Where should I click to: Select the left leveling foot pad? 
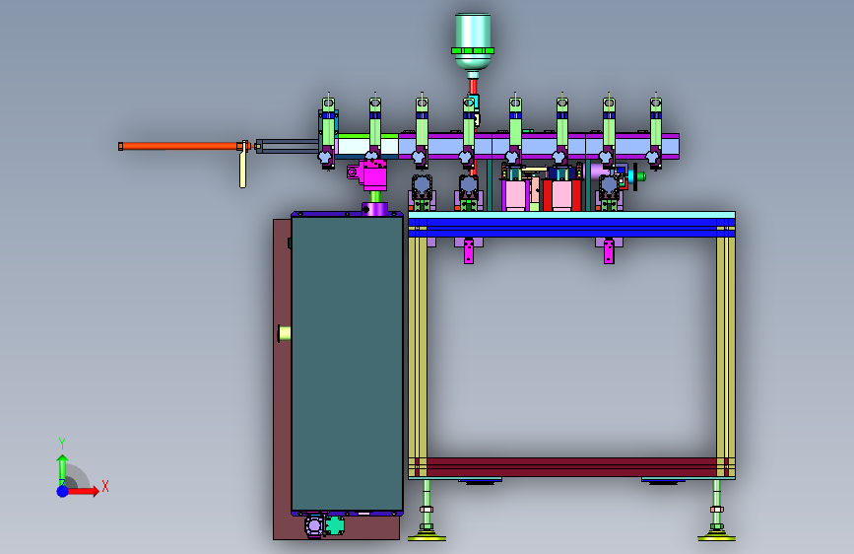point(427,537)
